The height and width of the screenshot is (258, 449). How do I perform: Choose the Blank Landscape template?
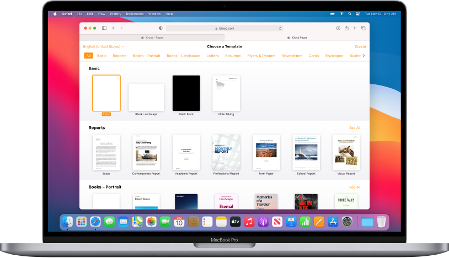click(x=146, y=97)
